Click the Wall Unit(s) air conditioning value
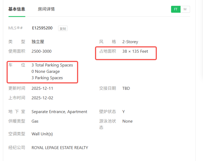The width and height of the screenshot is (203, 161). 42,134
